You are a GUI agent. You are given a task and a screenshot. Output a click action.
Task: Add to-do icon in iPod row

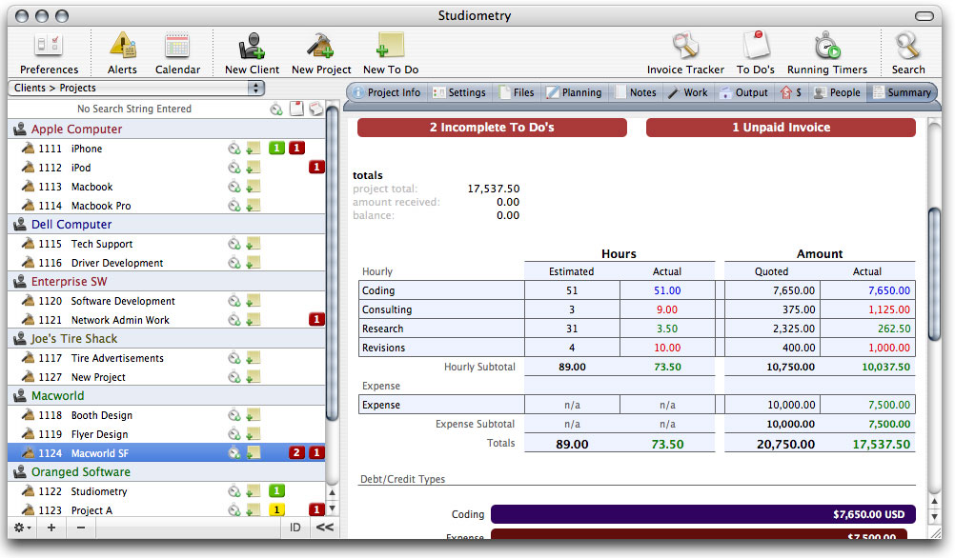click(254, 168)
